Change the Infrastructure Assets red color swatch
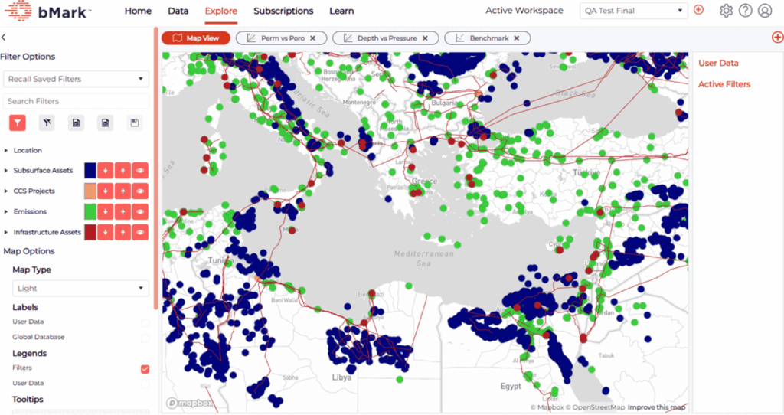The height and width of the screenshot is (415, 784). pyautogui.click(x=90, y=232)
